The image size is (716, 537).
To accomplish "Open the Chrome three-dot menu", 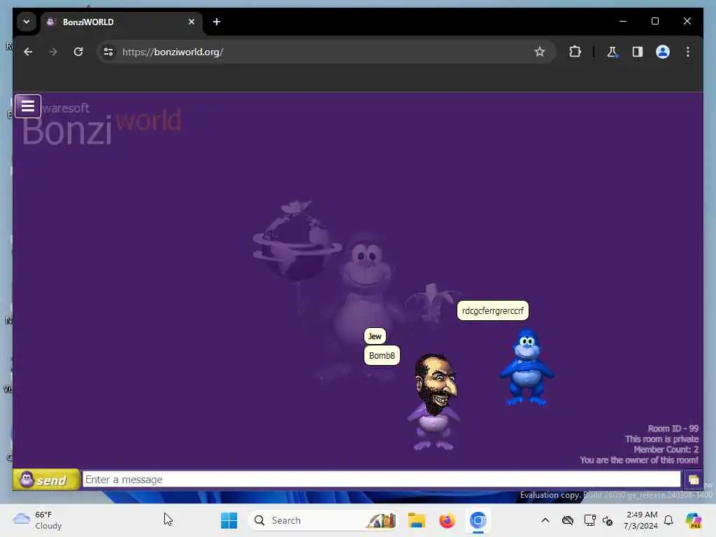I will coord(688,52).
